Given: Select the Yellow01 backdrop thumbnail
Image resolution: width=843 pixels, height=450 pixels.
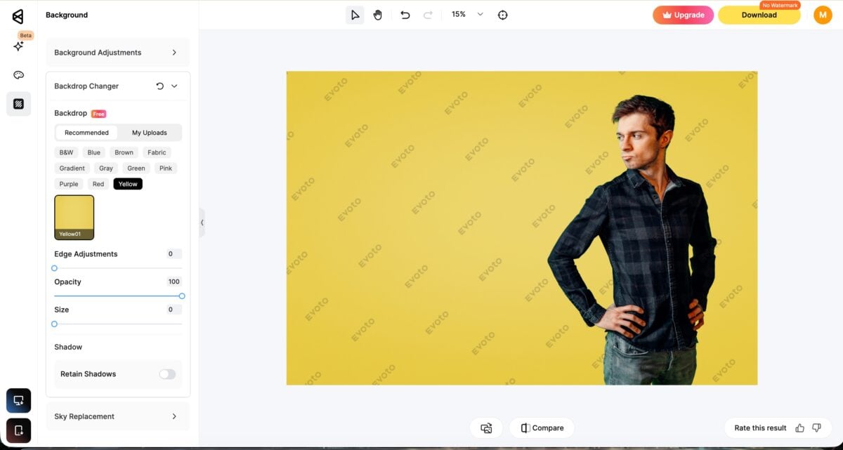Looking at the screenshot, I should (73, 216).
